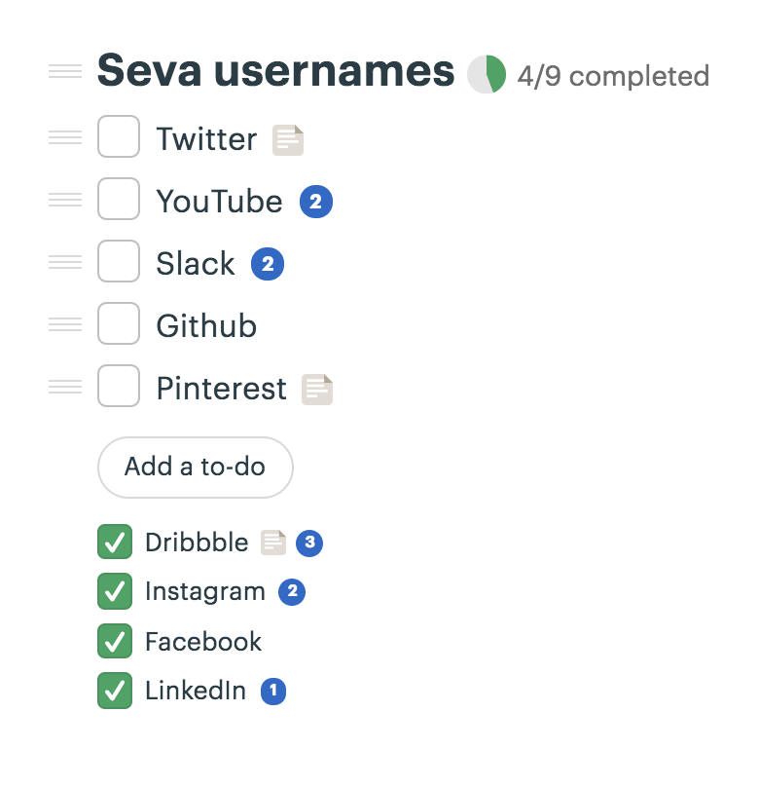Click the notes icon beside Twitter
The width and height of the screenshot is (759, 787).
288,140
